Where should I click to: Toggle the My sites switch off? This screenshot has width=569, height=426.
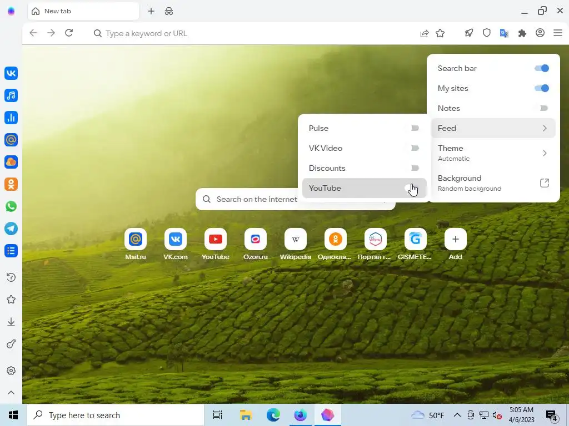tap(542, 88)
